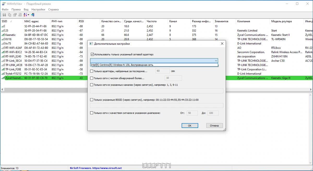Screen dimensions: 313x171
Task: Open the Properties toolbar icon
Action: click(15, 15)
